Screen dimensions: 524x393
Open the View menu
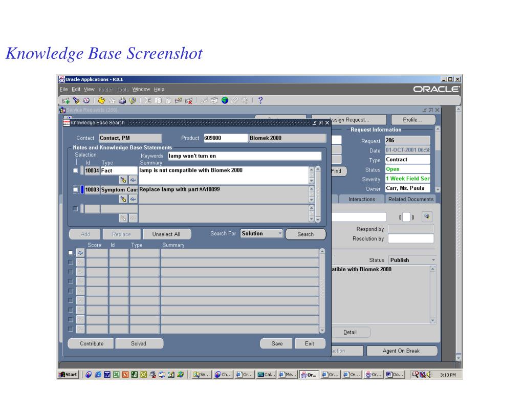(89, 89)
